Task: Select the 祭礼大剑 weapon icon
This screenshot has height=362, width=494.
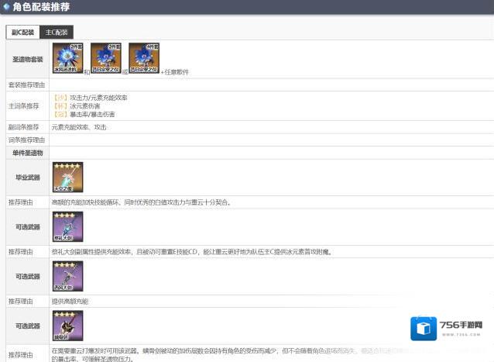Action: pyautogui.click(x=67, y=227)
